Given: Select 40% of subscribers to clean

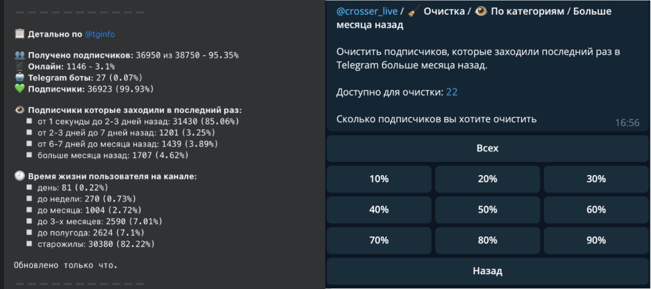Looking at the screenshot, I should click(379, 209).
